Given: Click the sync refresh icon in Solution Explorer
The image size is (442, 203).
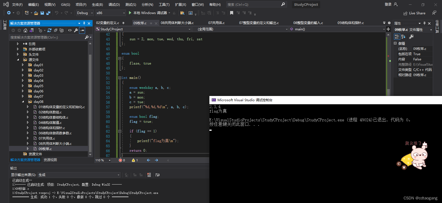Looking at the screenshot, I should [x=49, y=30].
